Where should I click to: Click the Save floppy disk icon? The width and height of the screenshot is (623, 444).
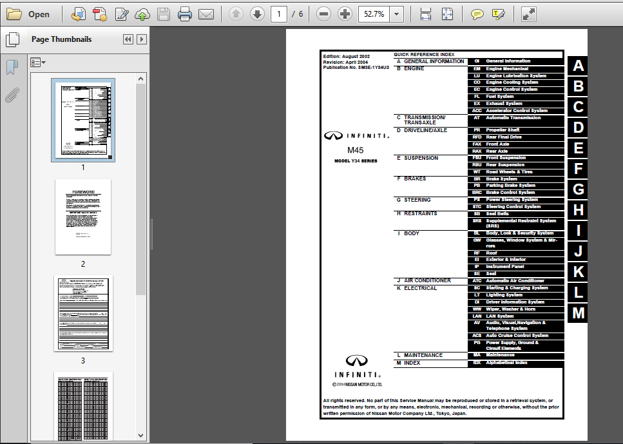point(163,15)
